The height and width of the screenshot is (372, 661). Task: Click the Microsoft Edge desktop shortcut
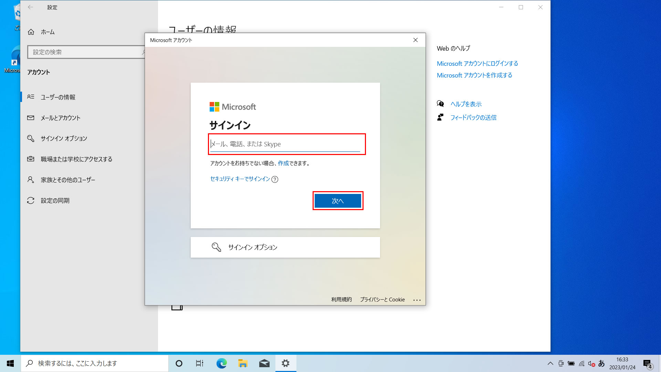tap(12, 59)
